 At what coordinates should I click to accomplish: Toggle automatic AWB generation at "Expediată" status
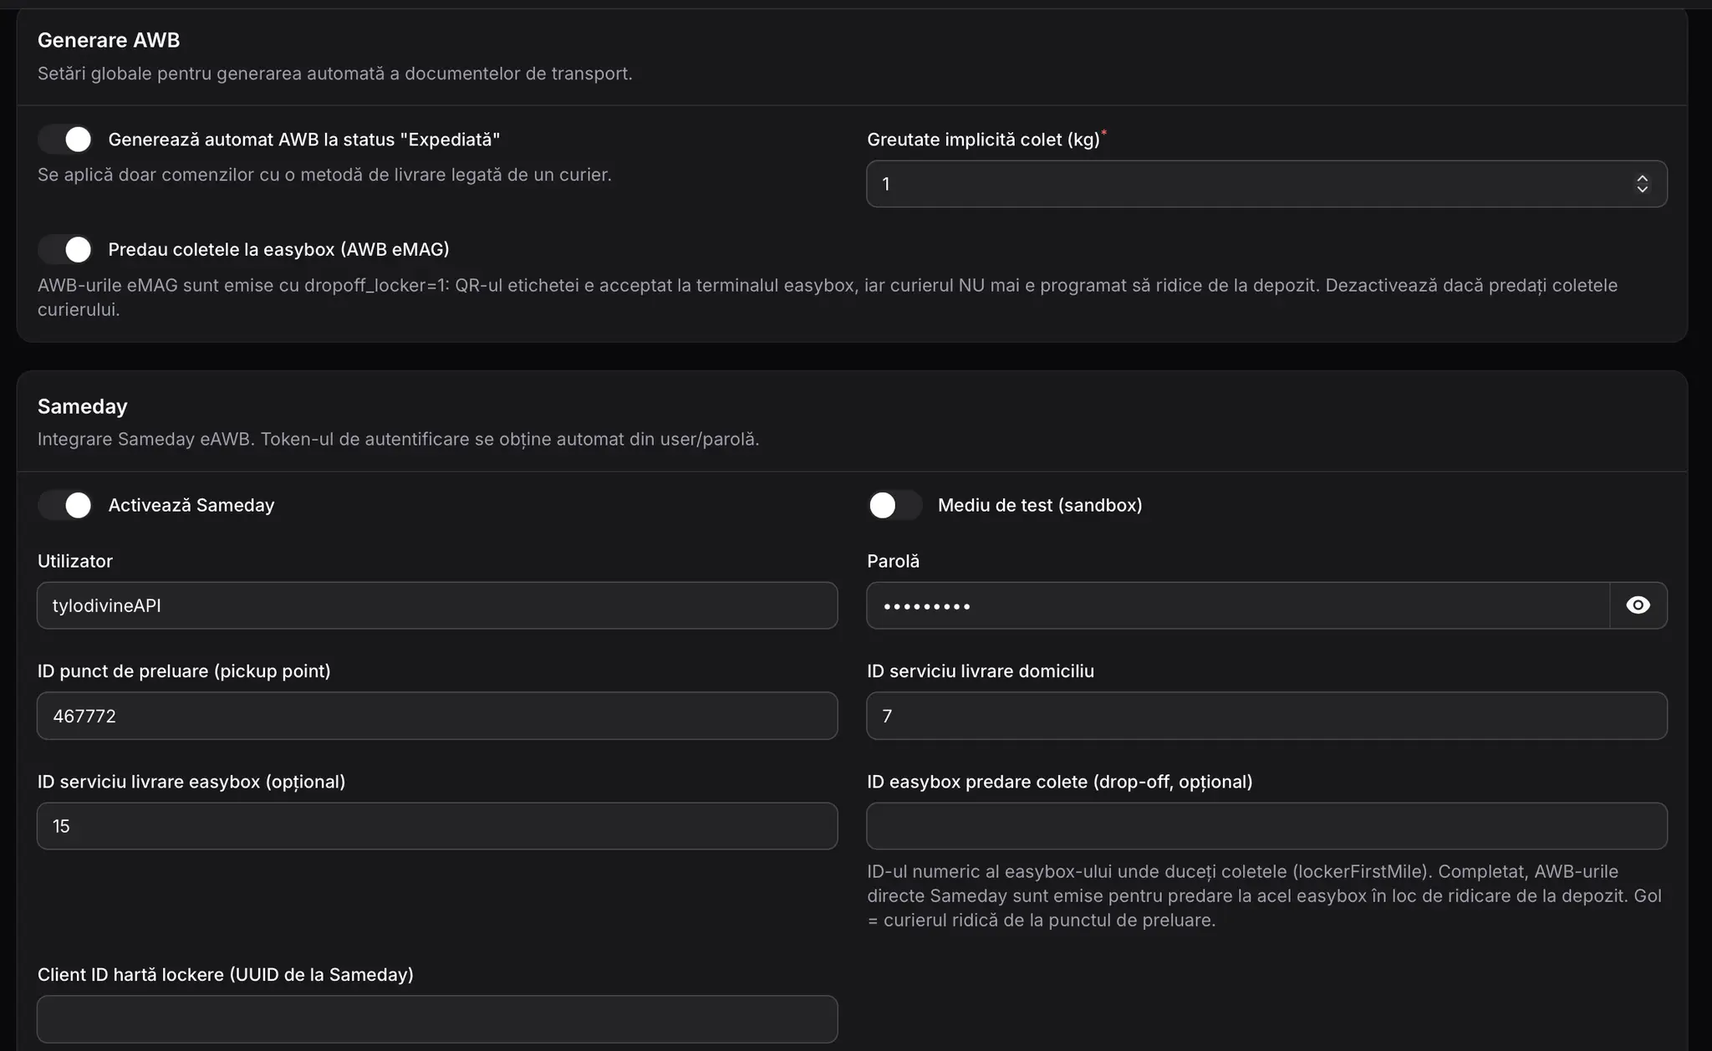[65, 140]
